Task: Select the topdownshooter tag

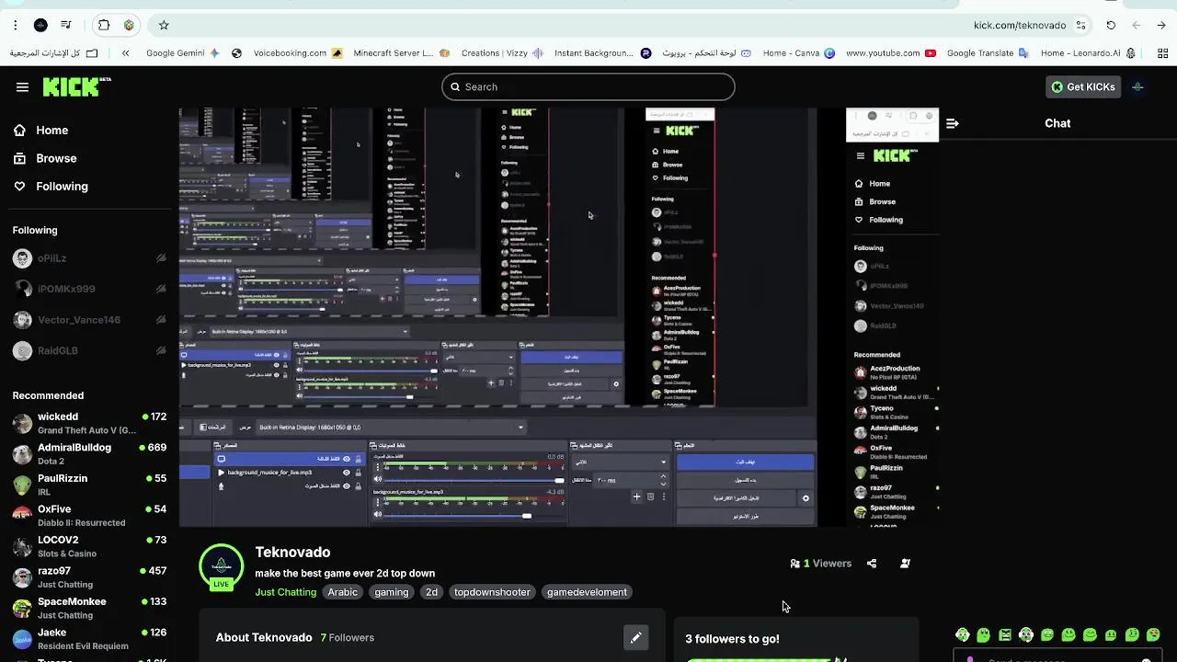Action: point(492,592)
